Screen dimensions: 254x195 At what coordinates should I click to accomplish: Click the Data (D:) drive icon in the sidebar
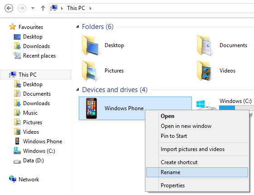[17, 161]
